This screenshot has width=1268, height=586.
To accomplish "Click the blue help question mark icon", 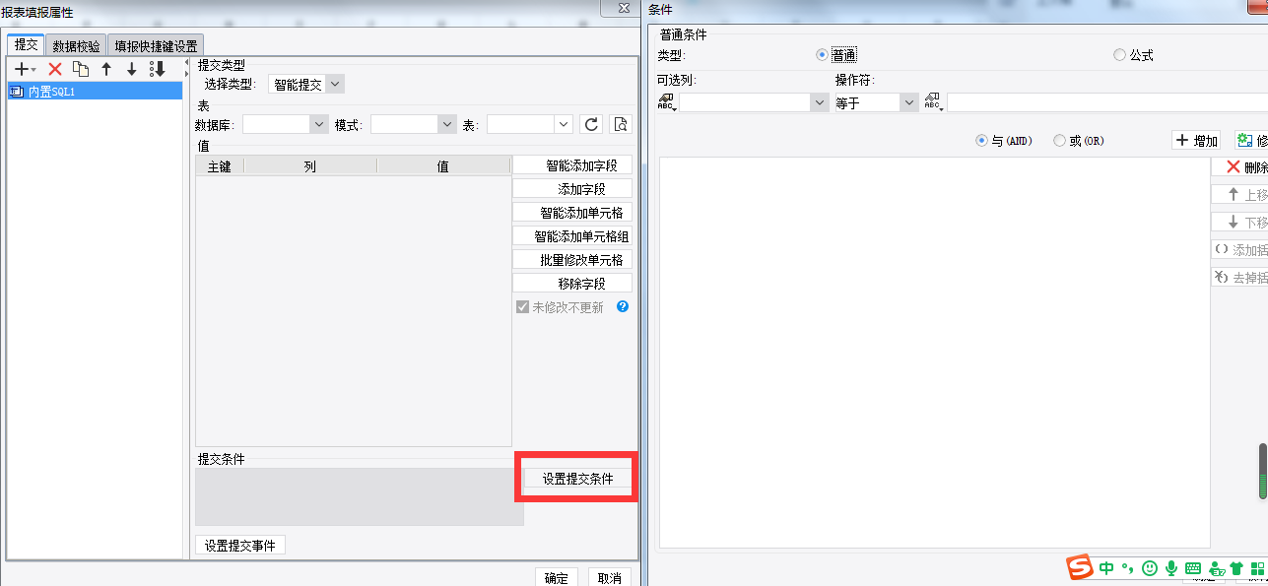I will tap(623, 306).
